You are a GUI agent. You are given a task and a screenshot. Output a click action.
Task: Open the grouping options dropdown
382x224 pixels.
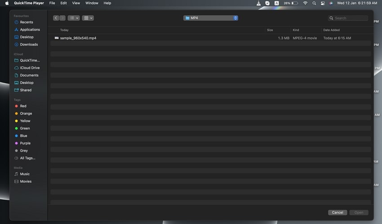[88, 18]
